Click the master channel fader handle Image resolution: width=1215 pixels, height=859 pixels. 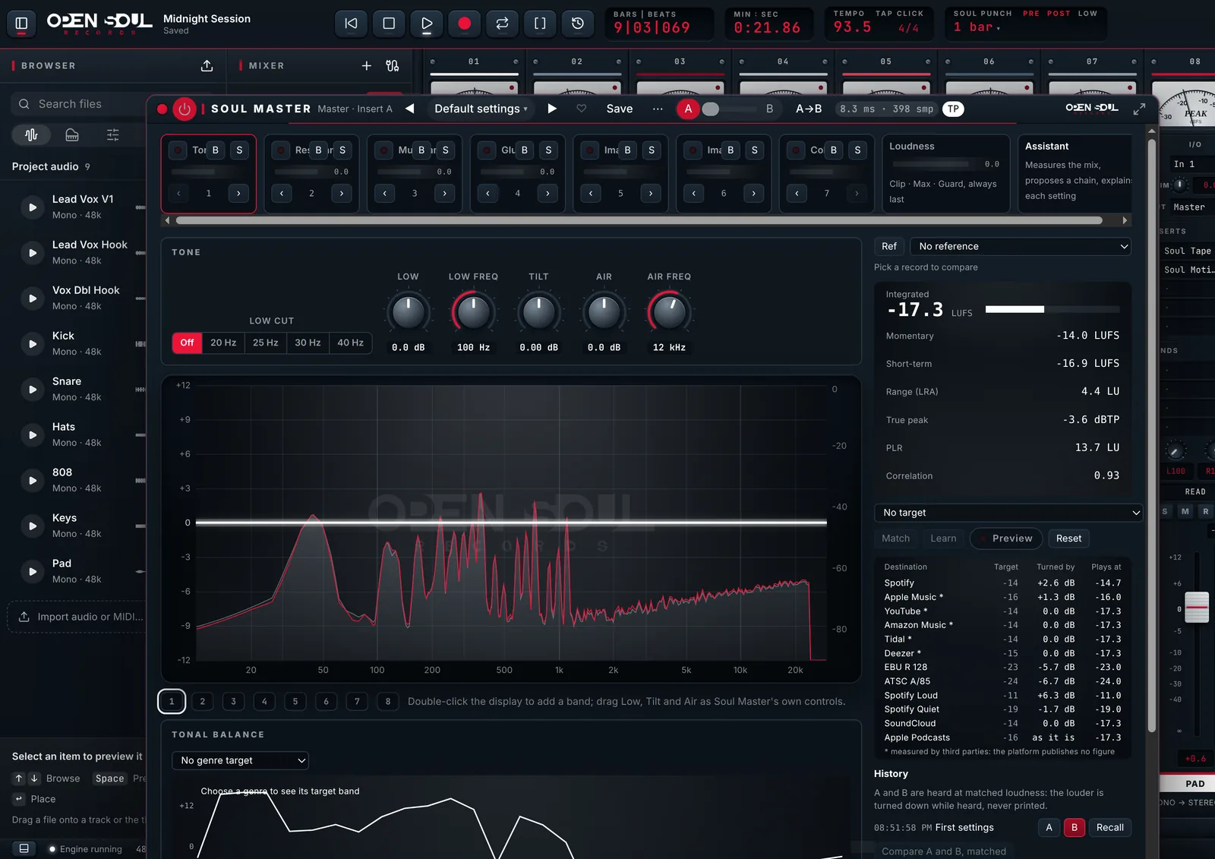coord(1197,608)
